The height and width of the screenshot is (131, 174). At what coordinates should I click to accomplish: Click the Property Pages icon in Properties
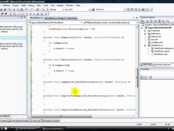coord(150,77)
